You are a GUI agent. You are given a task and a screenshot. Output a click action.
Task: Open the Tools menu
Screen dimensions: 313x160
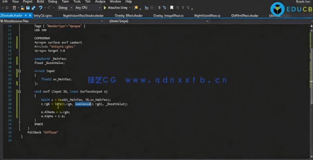77,2
